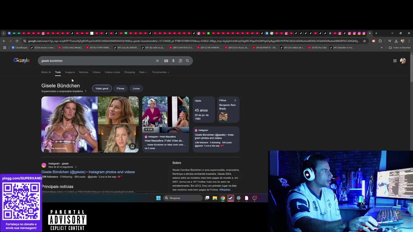Reload the page with the refresh icon

tap(17, 41)
